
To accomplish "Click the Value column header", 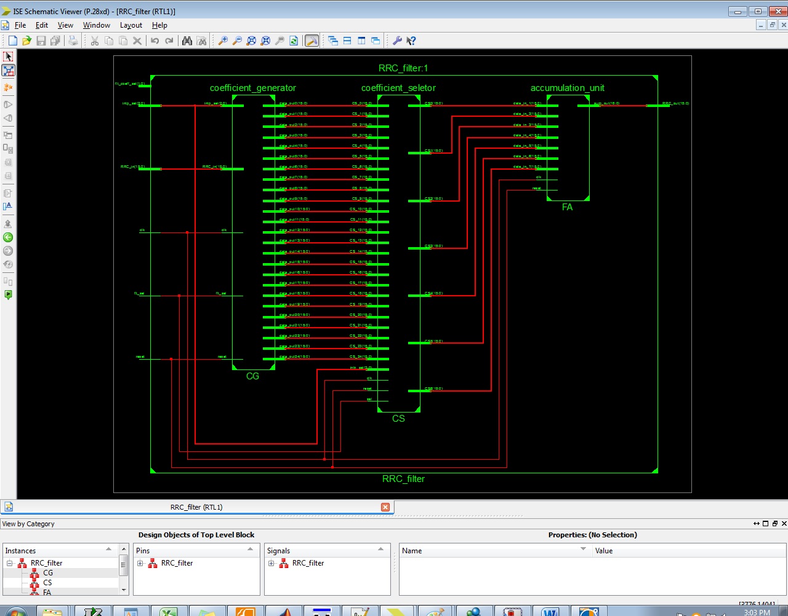I will tap(689, 550).
